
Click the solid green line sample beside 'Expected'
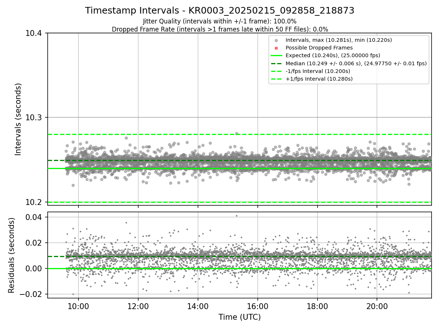(276, 56)
